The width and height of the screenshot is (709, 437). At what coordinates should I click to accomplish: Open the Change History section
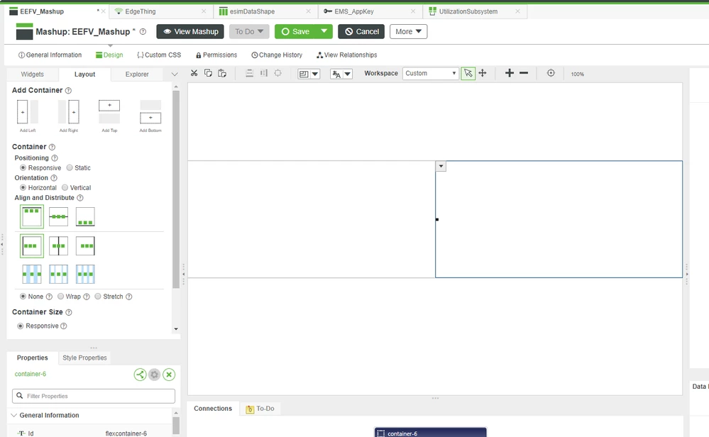click(277, 55)
